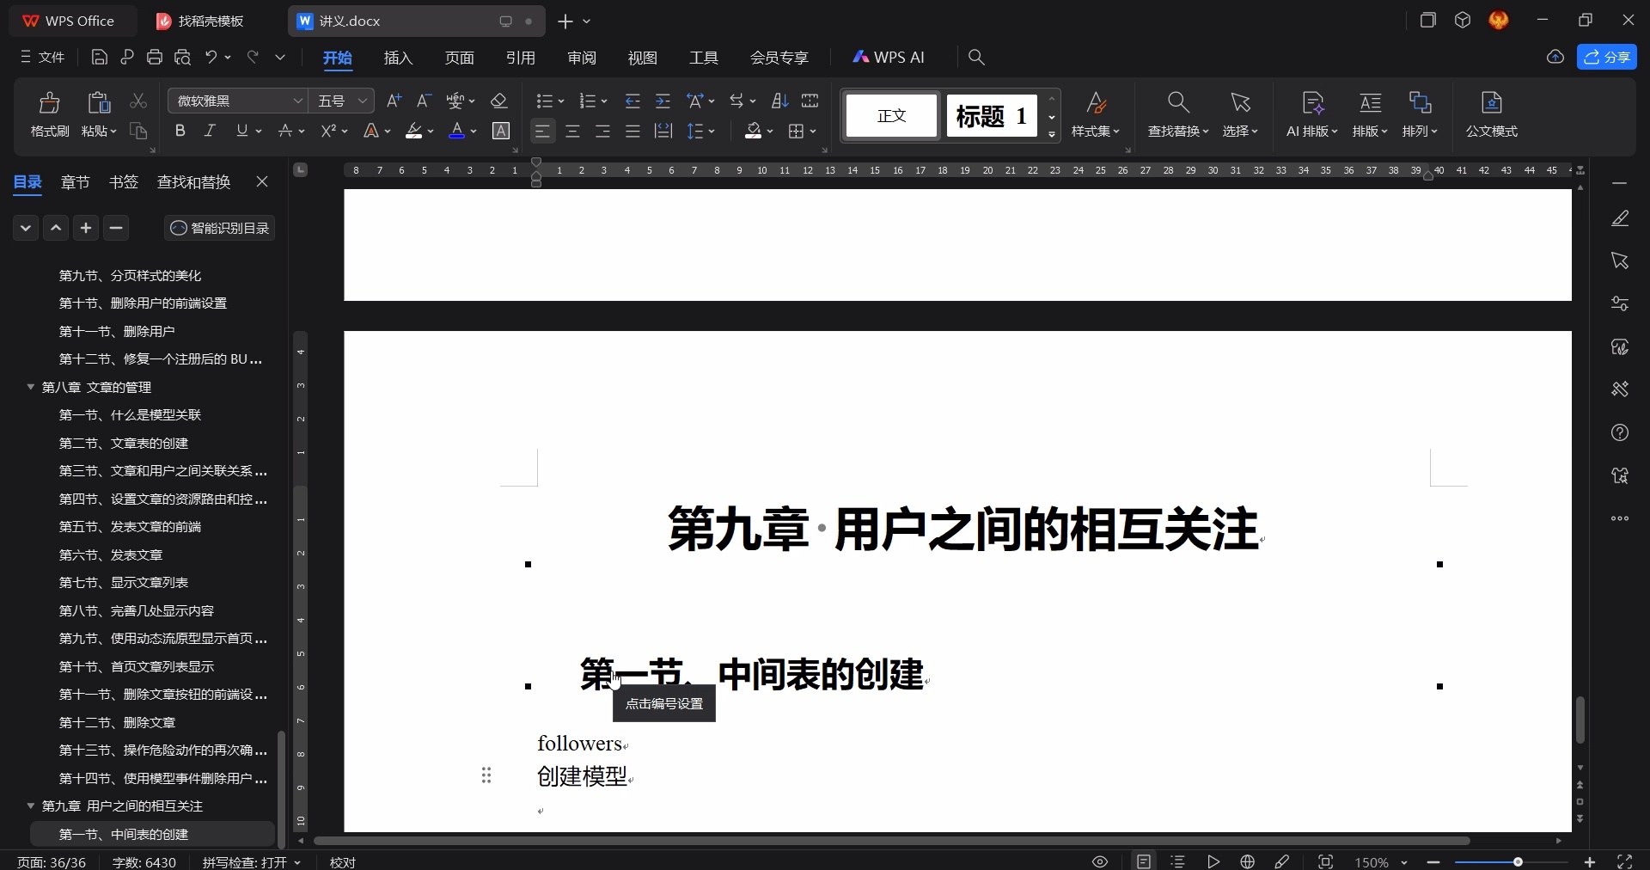Toggle underline formatting
Image resolution: width=1650 pixels, height=870 pixels.
(x=241, y=131)
